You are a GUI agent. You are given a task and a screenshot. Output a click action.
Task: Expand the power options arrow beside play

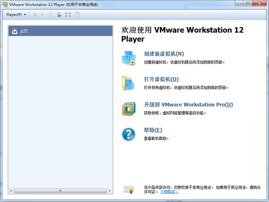[42, 15]
